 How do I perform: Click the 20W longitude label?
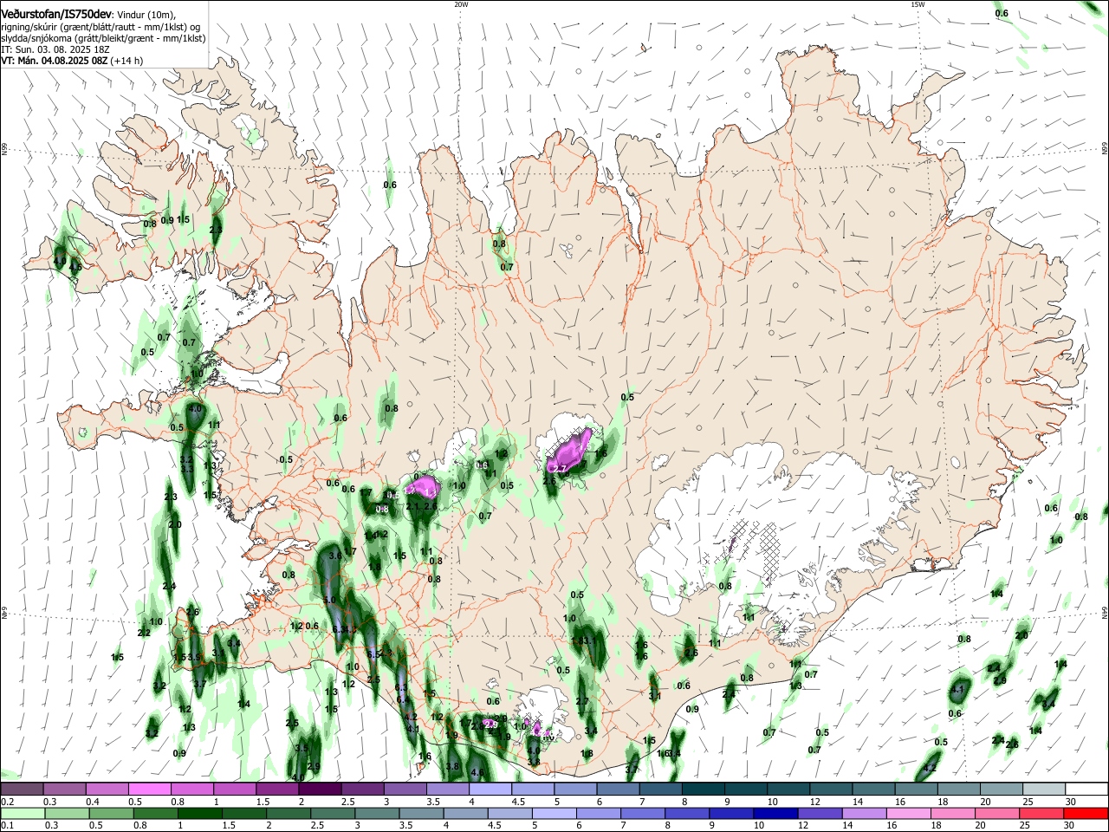pyautogui.click(x=461, y=4)
